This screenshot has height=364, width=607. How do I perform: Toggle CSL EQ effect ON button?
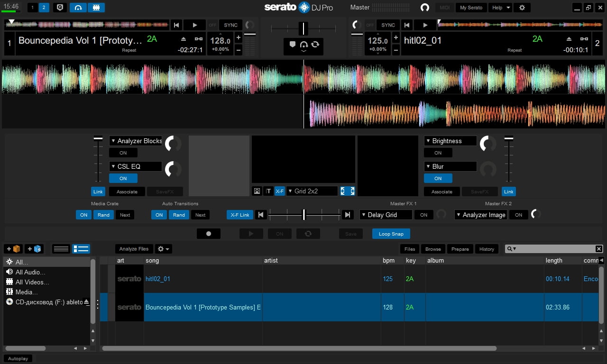[x=123, y=178]
